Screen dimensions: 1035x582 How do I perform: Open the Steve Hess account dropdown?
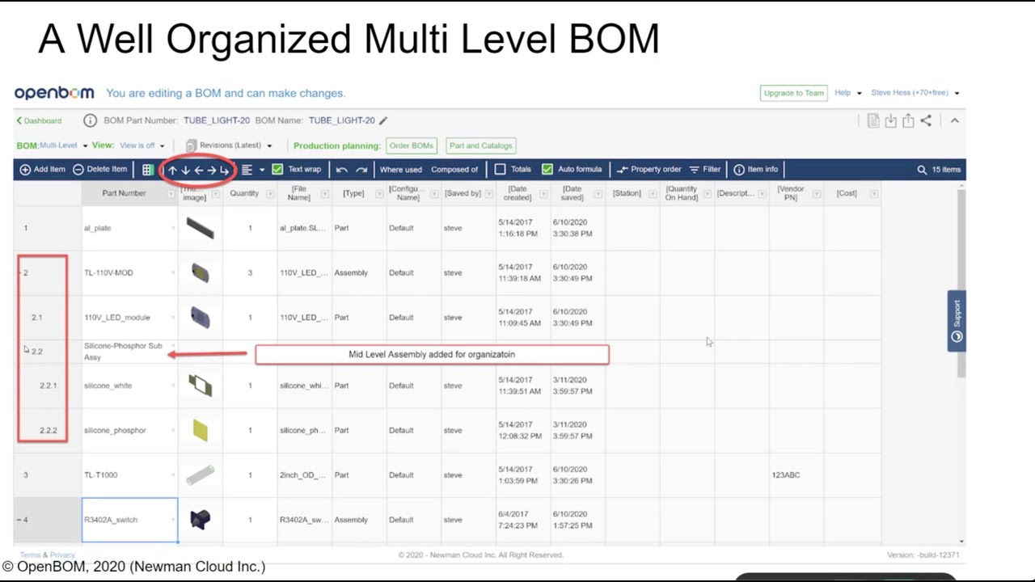[915, 93]
